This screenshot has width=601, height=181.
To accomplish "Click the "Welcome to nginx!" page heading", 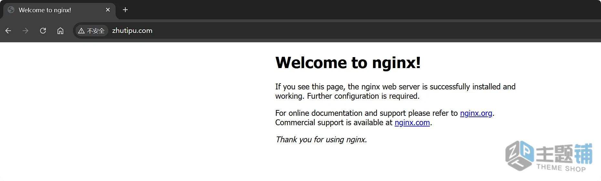I will pos(348,63).
